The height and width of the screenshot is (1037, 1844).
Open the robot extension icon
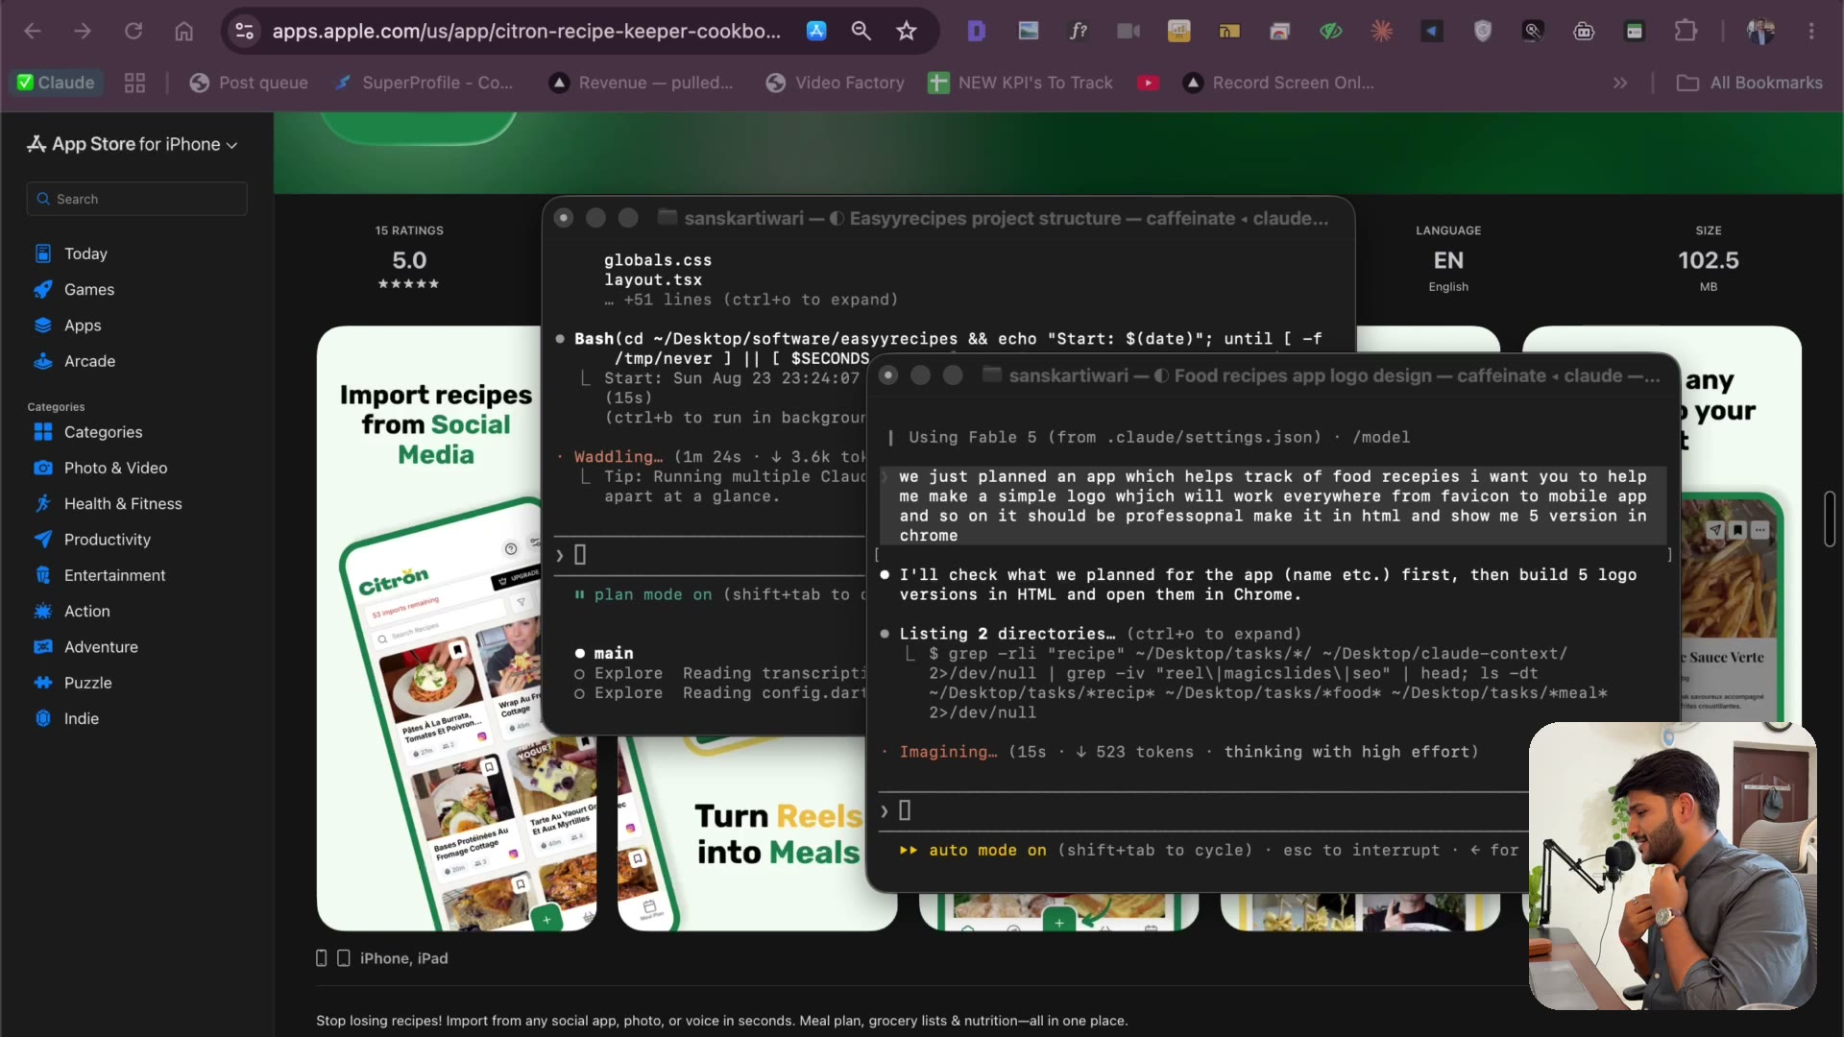coord(1584,31)
